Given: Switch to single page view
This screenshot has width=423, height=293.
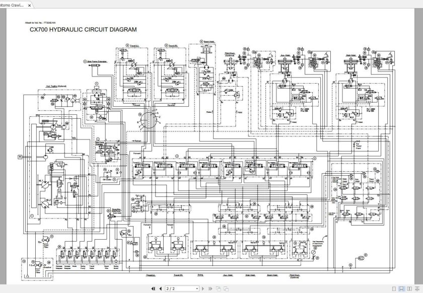Looking at the screenshot, I should (x=394, y=288).
